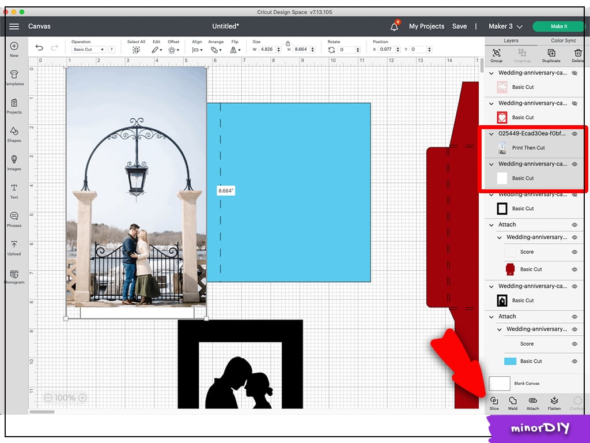590x443 pixels.
Task: Click the red Basic Cut layer thumbnail
Action: [x=510, y=269]
